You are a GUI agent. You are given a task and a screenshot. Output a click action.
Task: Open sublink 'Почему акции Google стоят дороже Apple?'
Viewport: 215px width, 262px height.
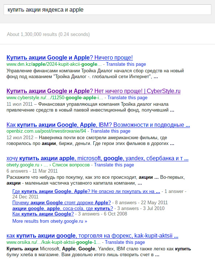click(61, 202)
